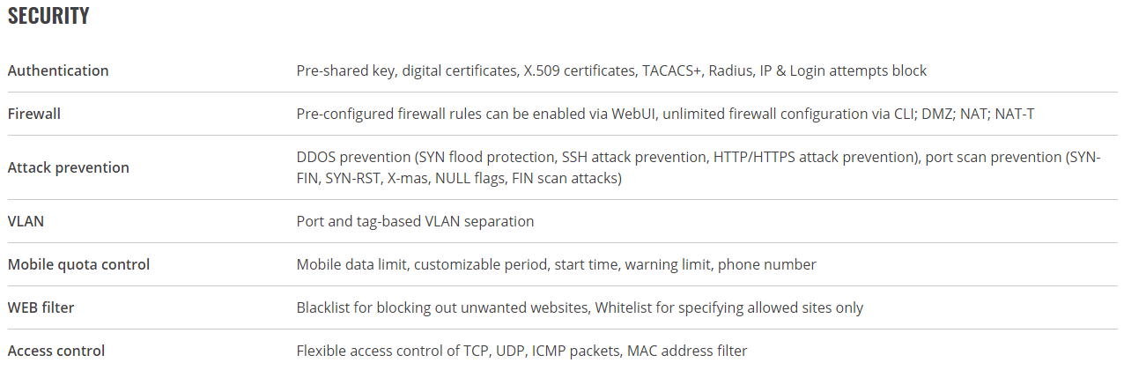The width and height of the screenshot is (1124, 385).
Task: Select the FIN scan attacks text line
Action: tap(459, 178)
